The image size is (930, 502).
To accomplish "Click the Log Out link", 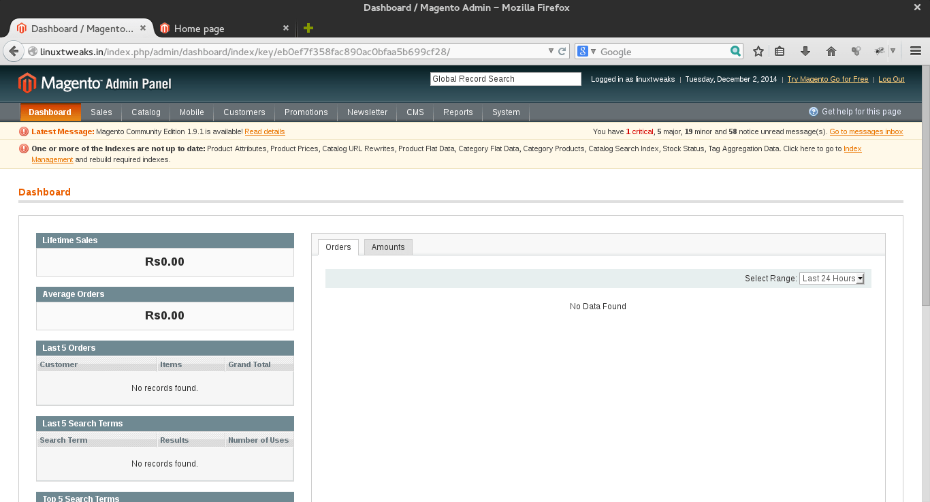I will point(891,79).
